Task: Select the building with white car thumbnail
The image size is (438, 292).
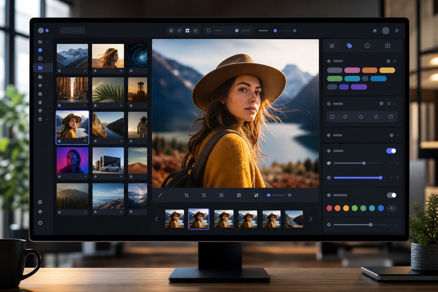Action: click(108, 161)
